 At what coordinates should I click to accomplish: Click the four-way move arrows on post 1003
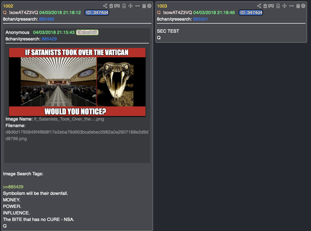284,6
